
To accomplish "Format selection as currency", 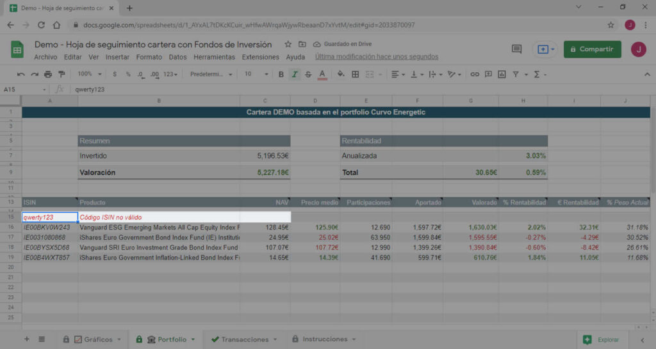I will pos(115,74).
